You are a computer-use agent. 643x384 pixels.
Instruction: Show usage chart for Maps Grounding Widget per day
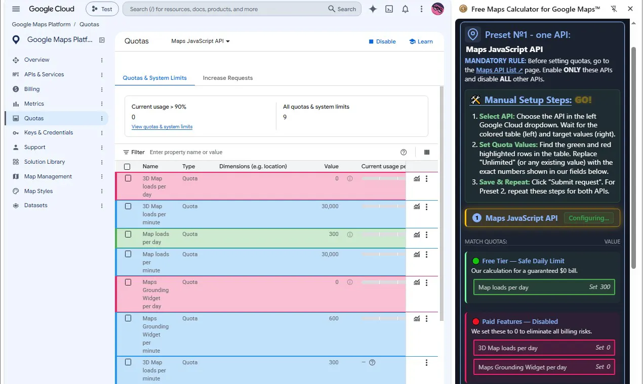(x=417, y=282)
